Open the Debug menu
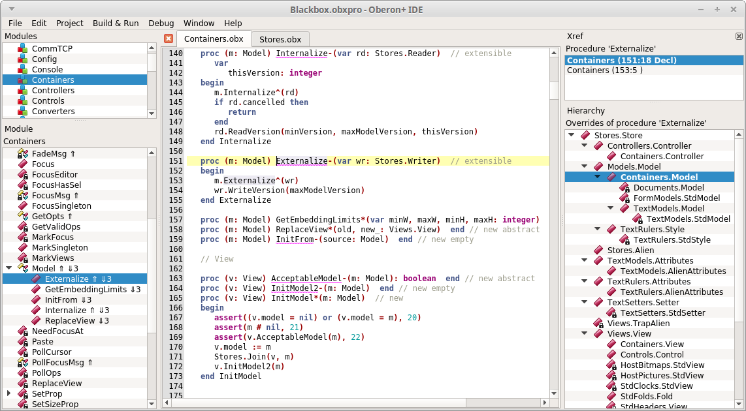 (x=161, y=23)
